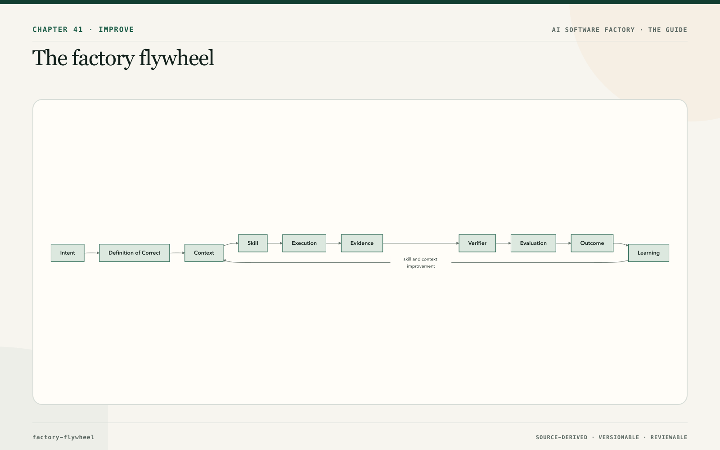Image resolution: width=720 pixels, height=450 pixels.
Task: Click the 'factory-flywheel' footer label
Action: pos(63,437)
